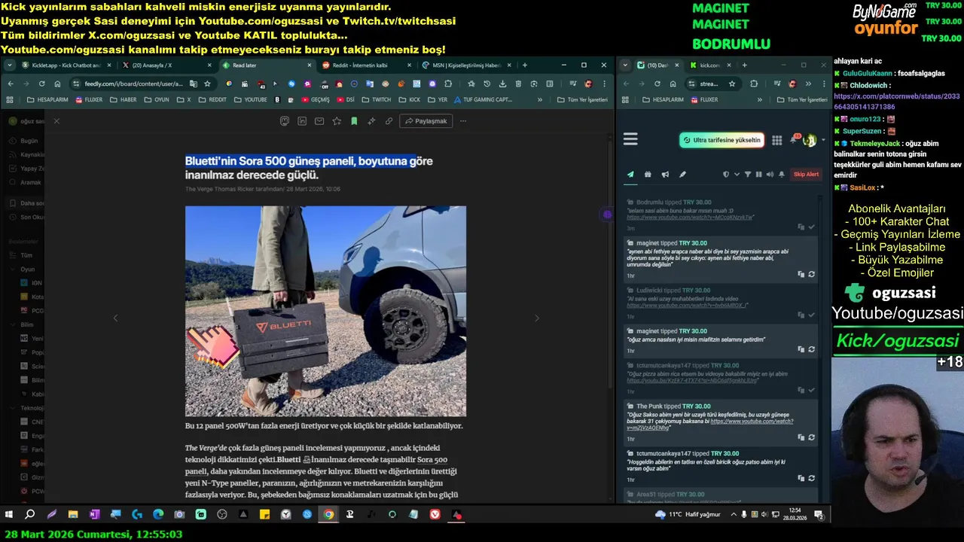Select the pencil edit tab icon
The image size is (964, 542).
coord(682,174)
